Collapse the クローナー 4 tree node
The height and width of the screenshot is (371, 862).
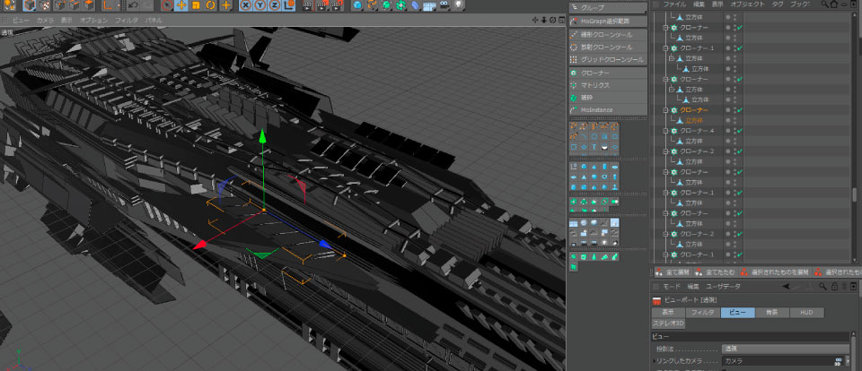665,131
